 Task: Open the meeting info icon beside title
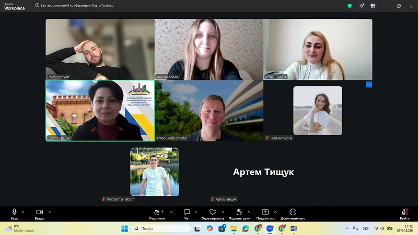coord(37,6)
